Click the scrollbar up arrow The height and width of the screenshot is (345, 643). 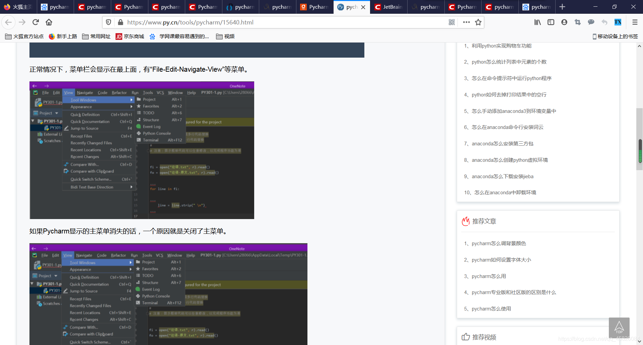[x=639, y=46]
